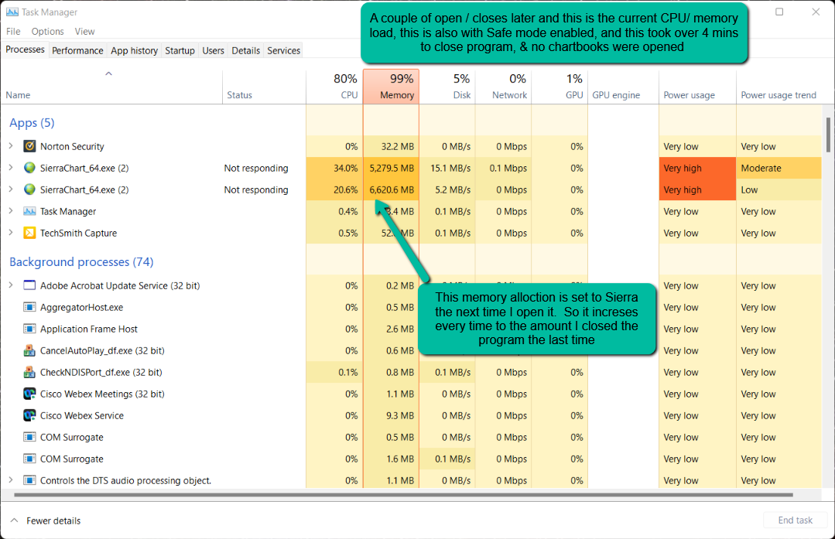835x539 pixels.
Task: Click the Norton Security app icon
Action: tap(30, 146)
